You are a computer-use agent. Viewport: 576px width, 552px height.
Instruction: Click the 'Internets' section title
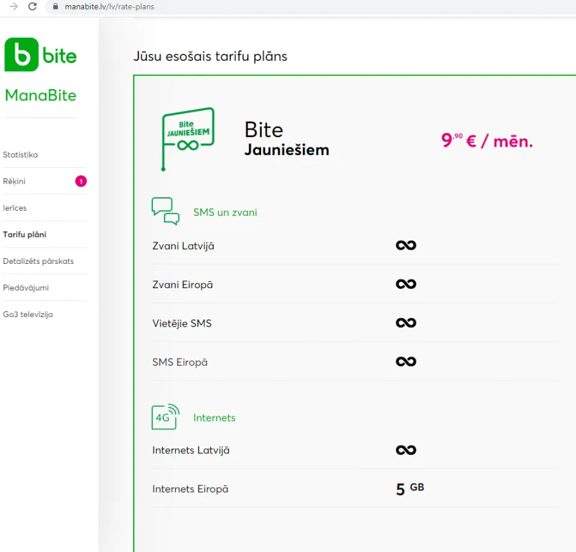(214, 418)
